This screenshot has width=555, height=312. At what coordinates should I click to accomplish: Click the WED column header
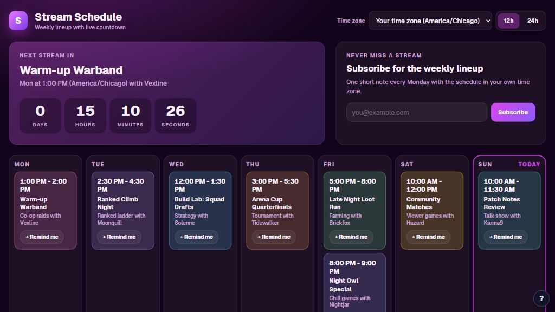pyautogui.click(x=176, y=164)
